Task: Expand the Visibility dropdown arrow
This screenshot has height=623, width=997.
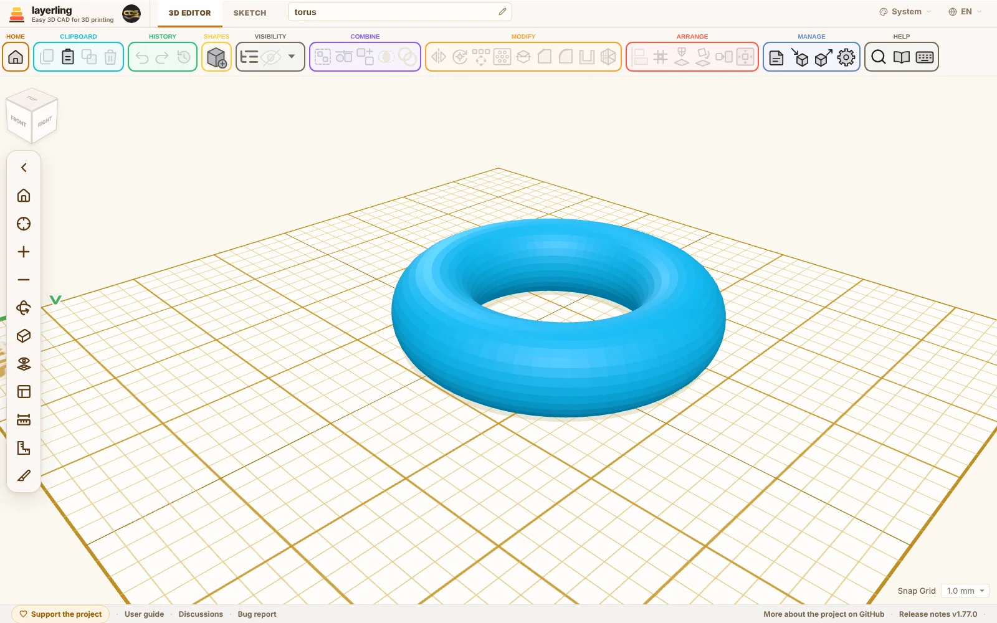Action: coord(292,57)
